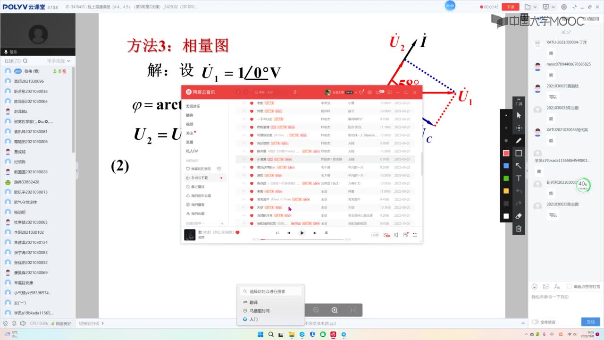This screenshot has height=340, width=604.
Task: Click the 发送 send button
Action: (591, 322)
